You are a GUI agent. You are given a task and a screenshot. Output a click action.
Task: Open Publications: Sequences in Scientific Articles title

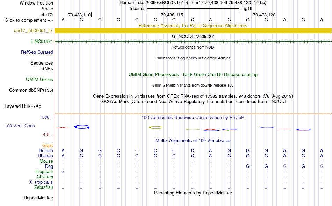pos(193,58)
